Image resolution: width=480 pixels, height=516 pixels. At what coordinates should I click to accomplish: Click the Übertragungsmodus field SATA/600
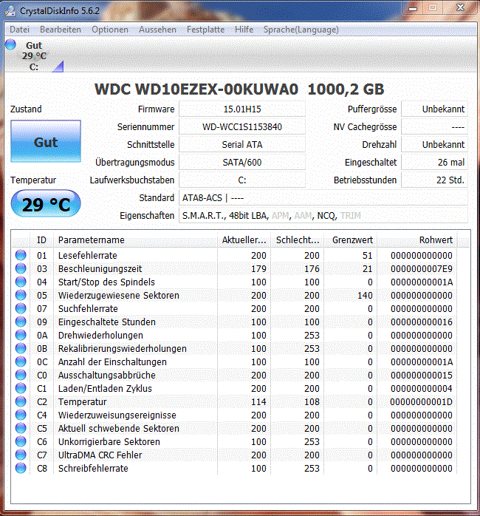[242, 162]
